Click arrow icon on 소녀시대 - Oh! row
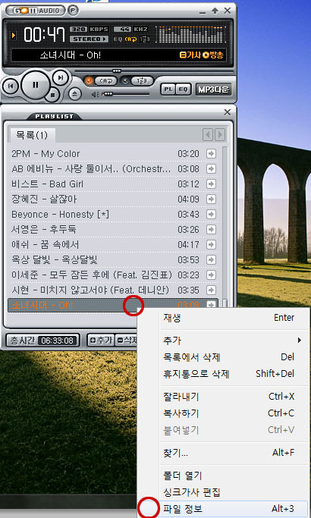 211,305
